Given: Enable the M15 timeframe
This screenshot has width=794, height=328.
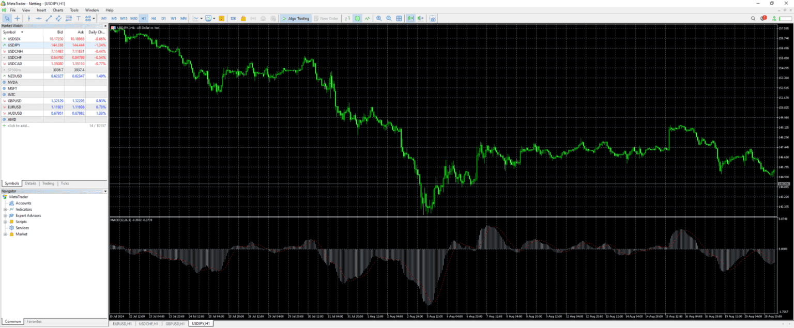Looking at the screenshot, I should coord(123,18).
